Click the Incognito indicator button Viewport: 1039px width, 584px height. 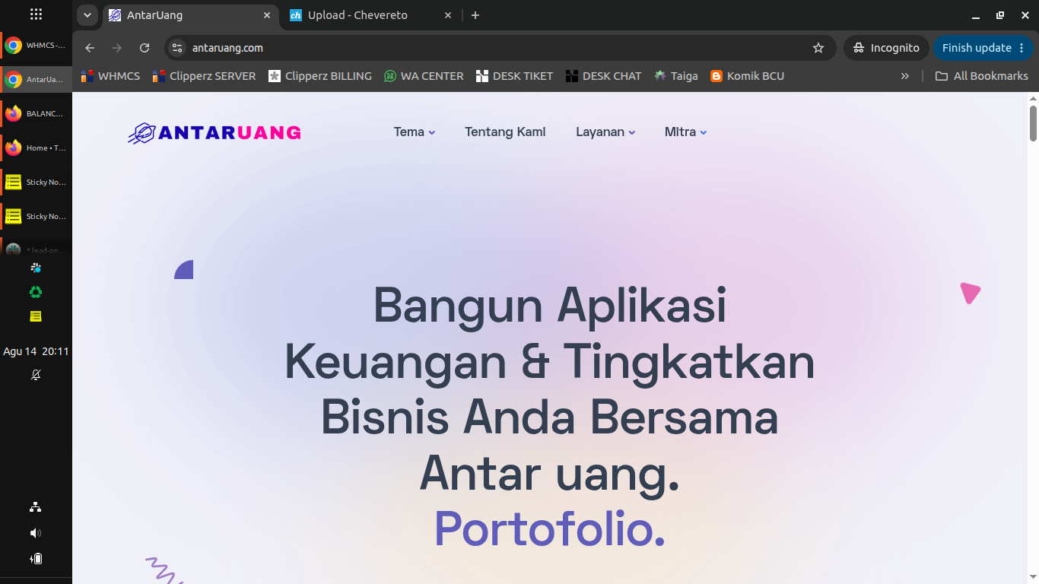click(x=886, y=48)
